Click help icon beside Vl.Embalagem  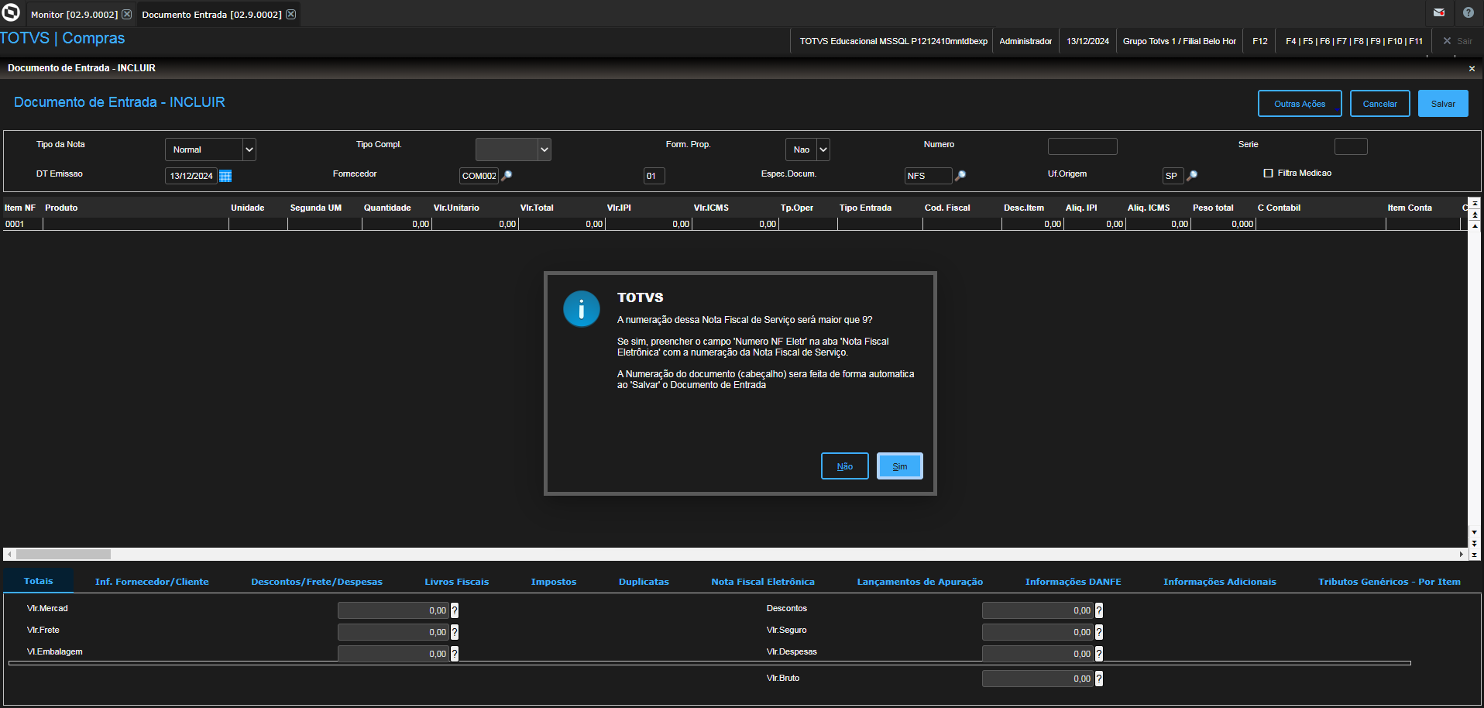pos(455,654)
